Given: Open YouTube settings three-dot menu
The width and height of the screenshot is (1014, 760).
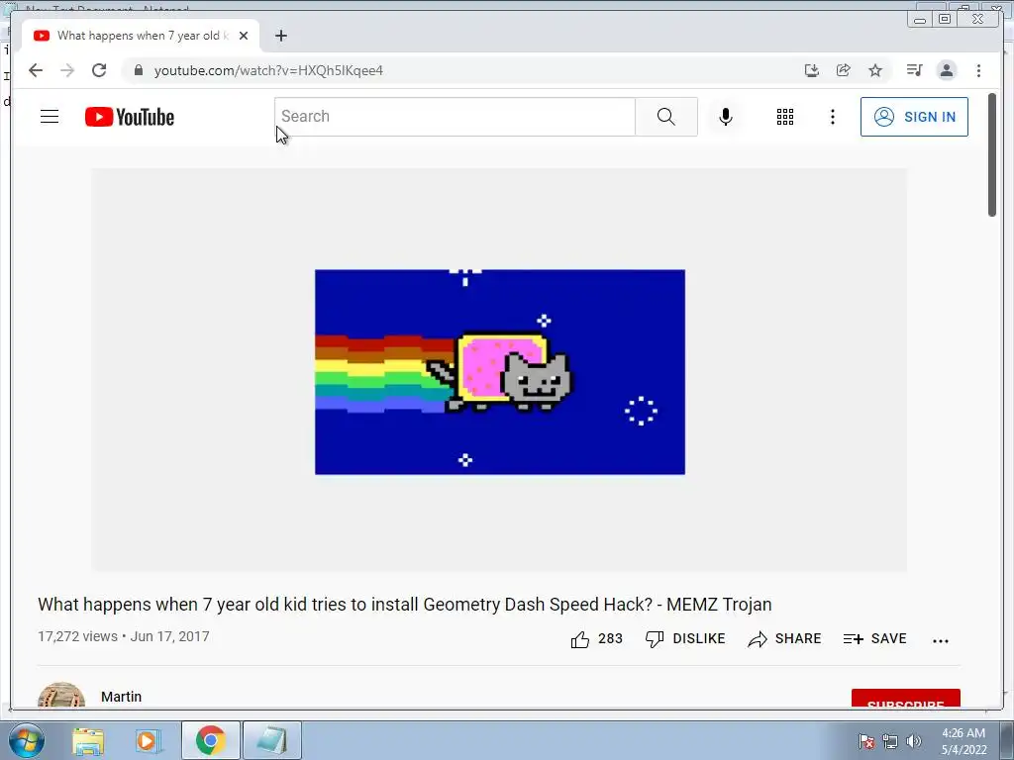Looking at the screenshot, I should click(x=832, y=117).
